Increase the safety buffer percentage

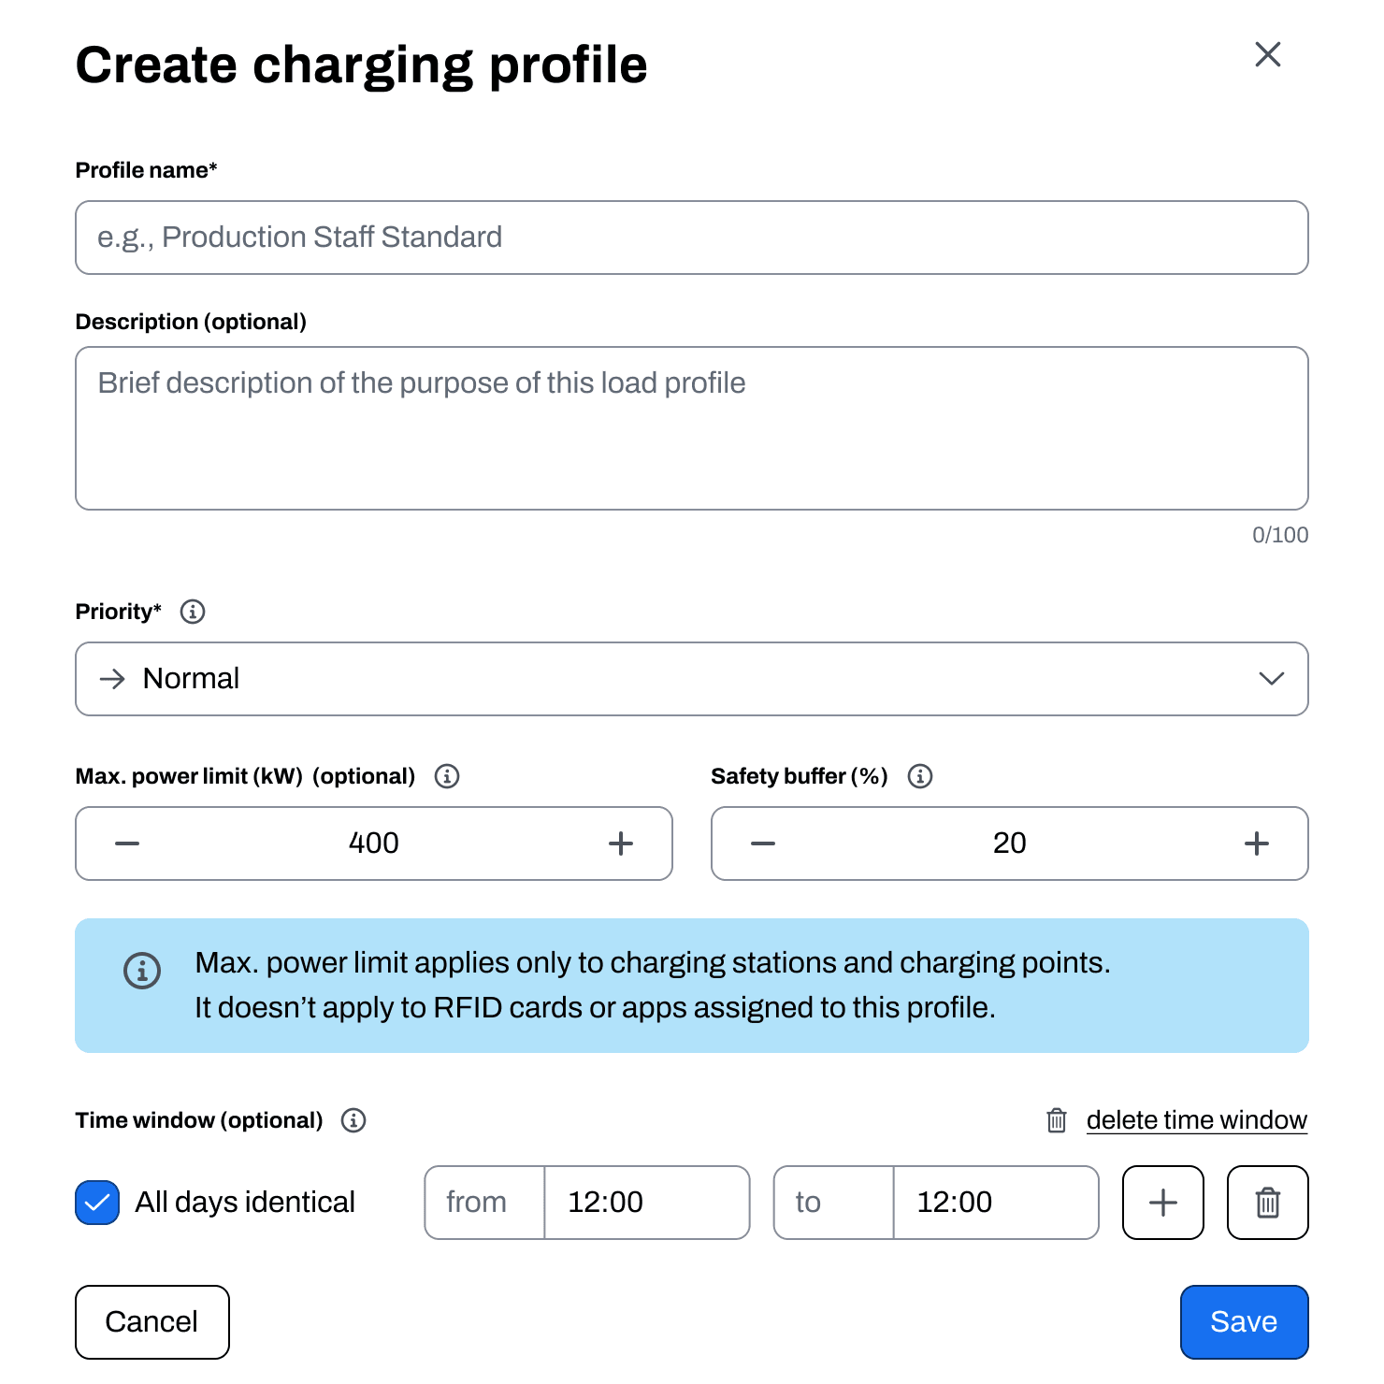pos(1257,843)
